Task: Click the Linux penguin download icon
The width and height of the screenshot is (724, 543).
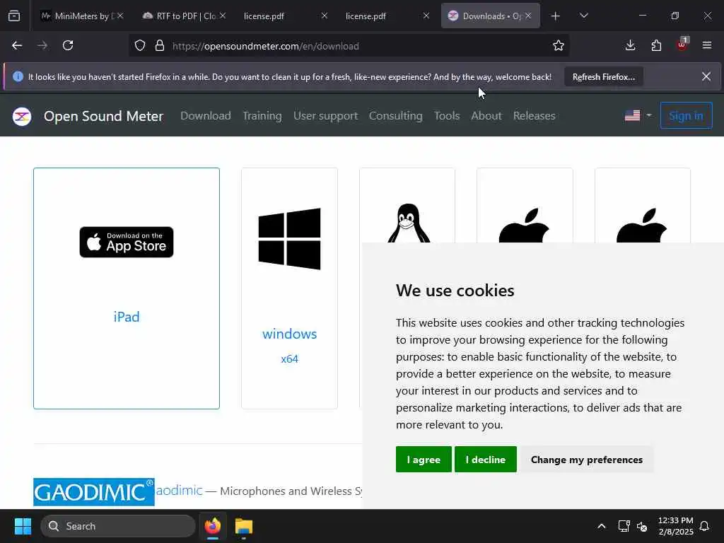Action: pyautogui.click(x=408, y=223)
